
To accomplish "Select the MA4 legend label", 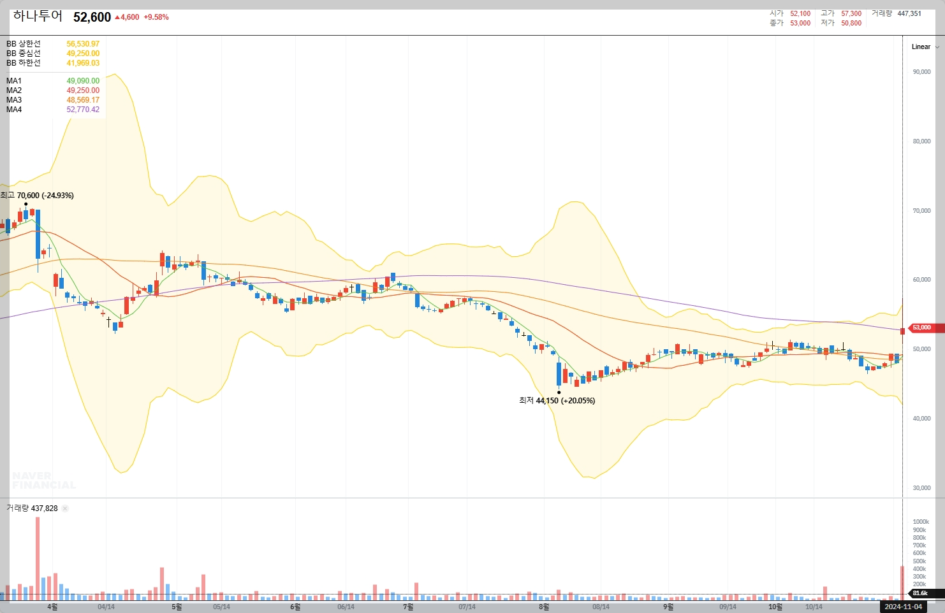I will 14,110.
